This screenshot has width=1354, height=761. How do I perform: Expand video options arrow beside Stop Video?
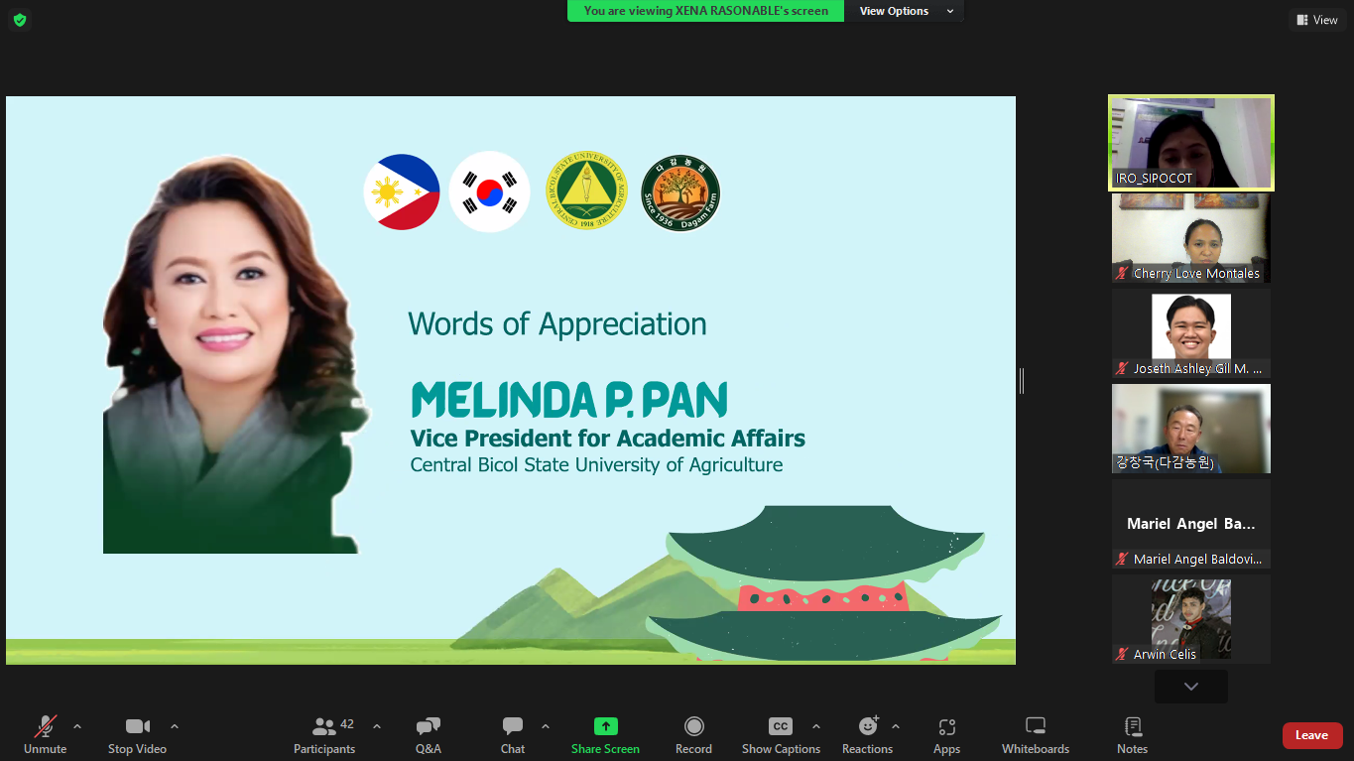175,726
